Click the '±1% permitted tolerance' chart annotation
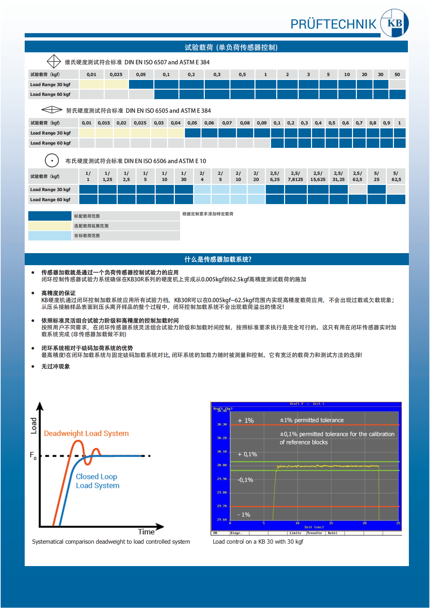Viewport: 430px width, 608px height. coord(312,420)
